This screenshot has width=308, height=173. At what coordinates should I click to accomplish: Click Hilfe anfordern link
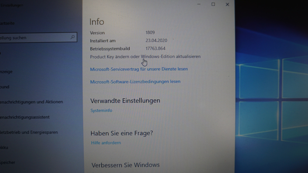pos(106,143)
